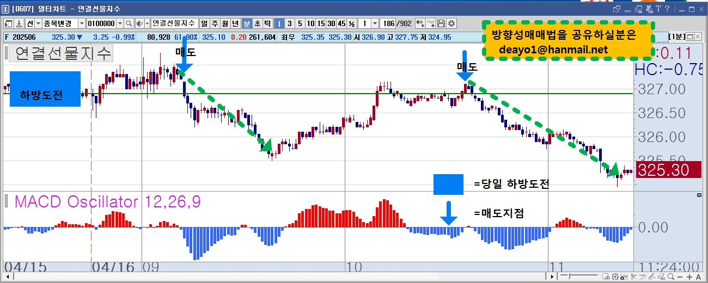708x283 pixels.
Task: Click the detach window icon in title bar
Action: click(x=616, y=9)
